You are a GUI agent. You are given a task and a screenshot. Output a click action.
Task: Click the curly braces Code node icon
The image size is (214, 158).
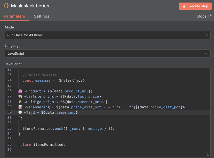[x=6, y=6]
